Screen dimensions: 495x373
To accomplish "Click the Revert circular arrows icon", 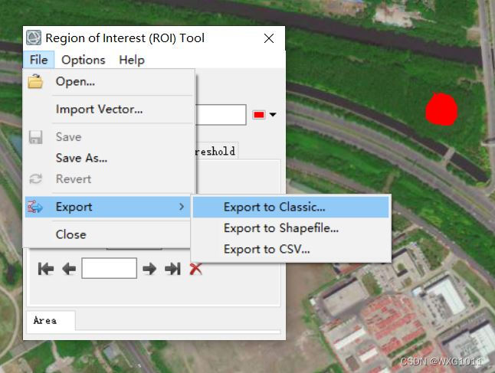I will tap(35, 179).
